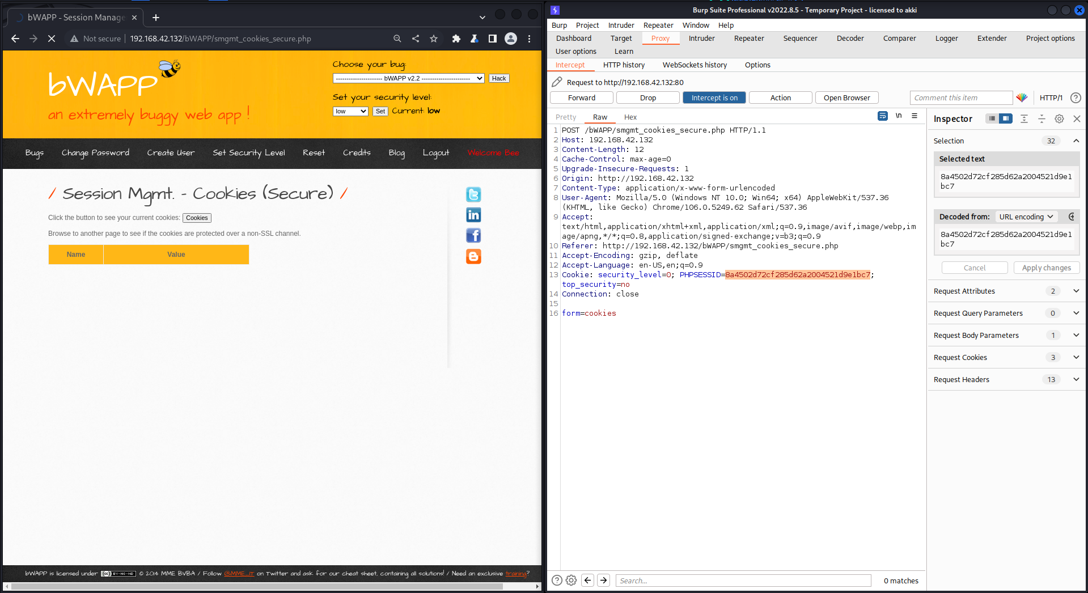Open the browser extensions puzzle icon
This screenshot has width=1088, height=593.
456,39
